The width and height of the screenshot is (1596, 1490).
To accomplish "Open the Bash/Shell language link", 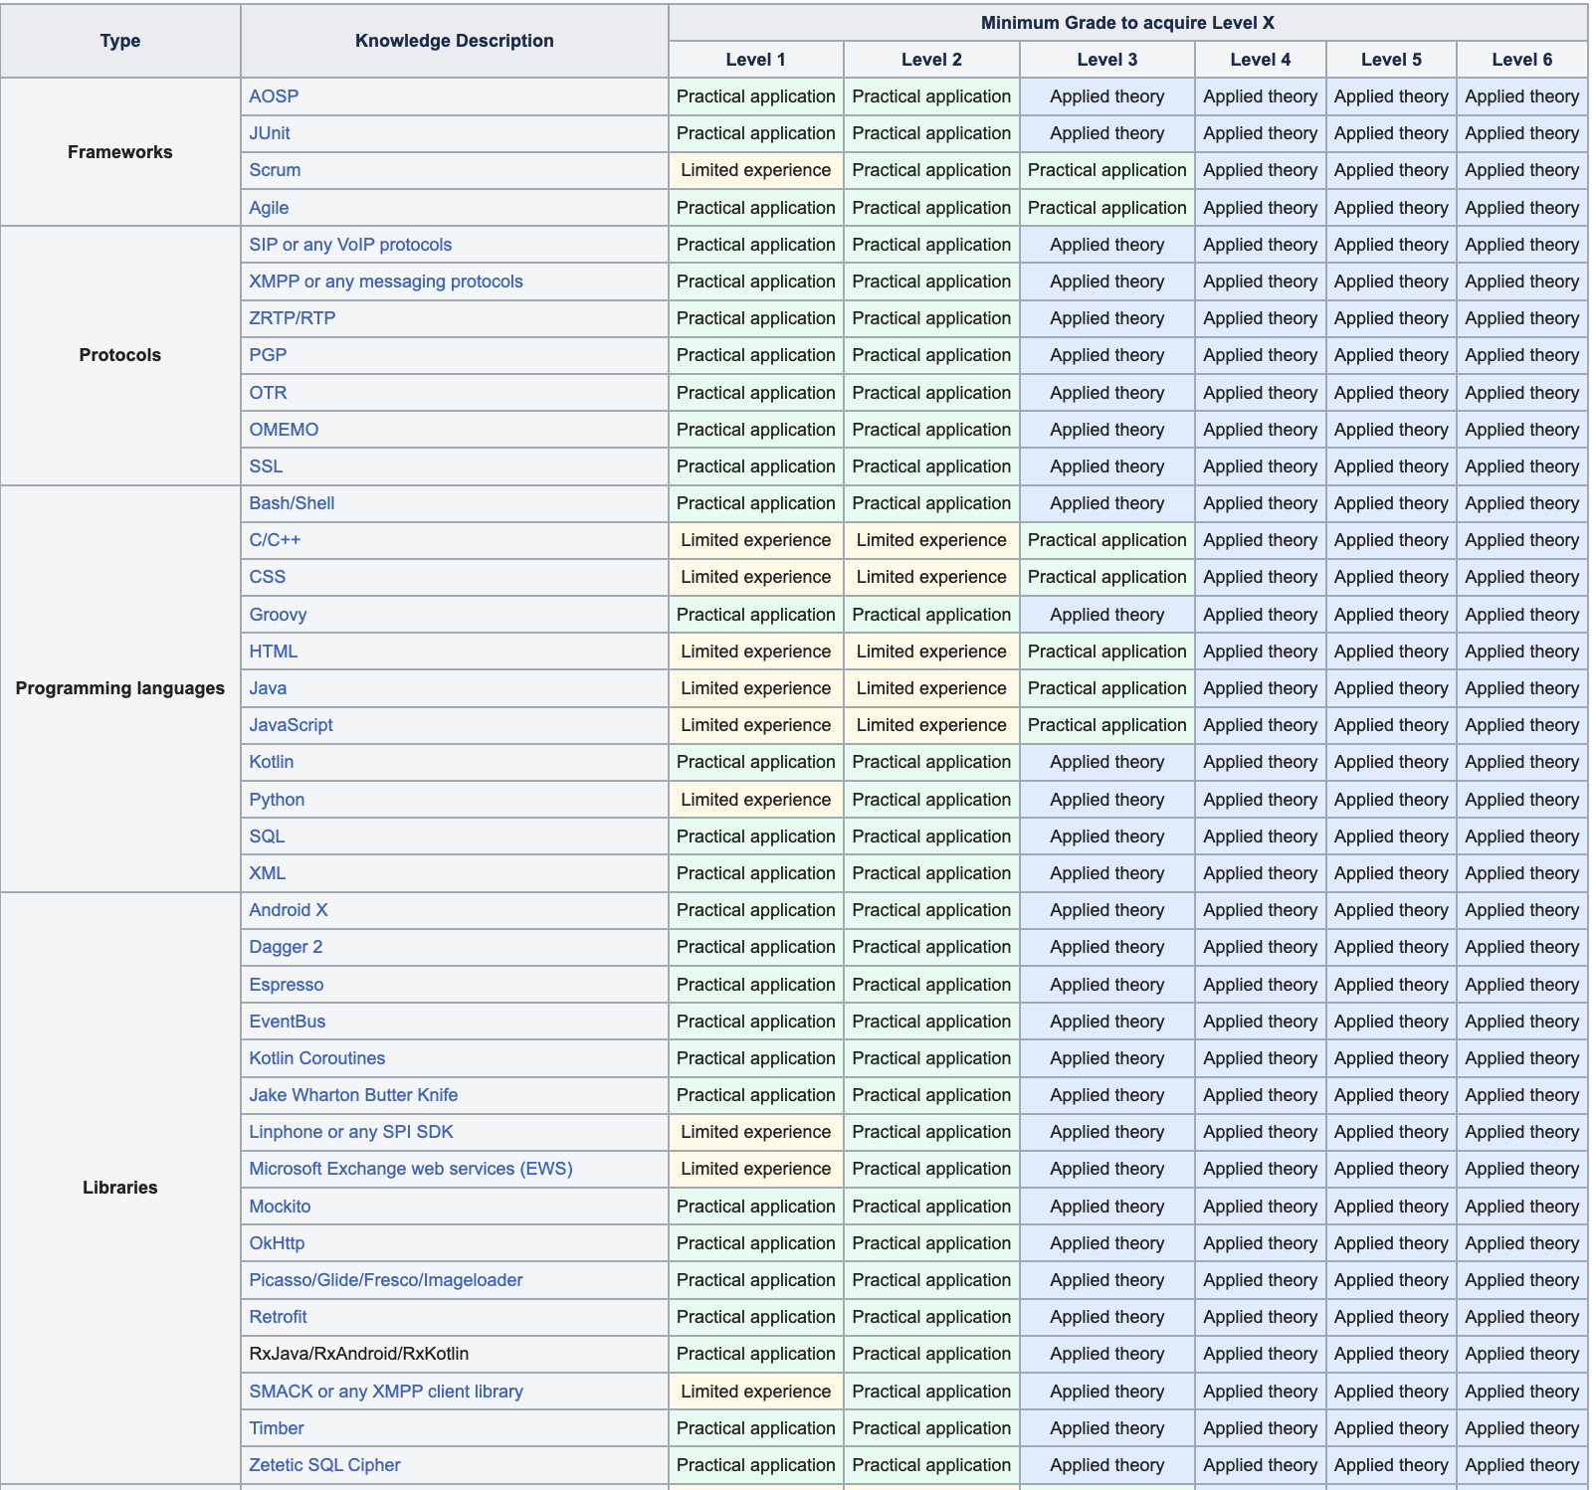I will click(x=292, y=503).
